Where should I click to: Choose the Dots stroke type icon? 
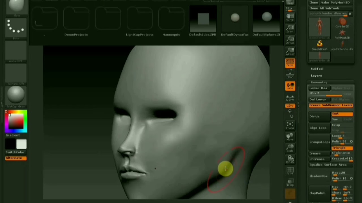(x=16, y=28)
